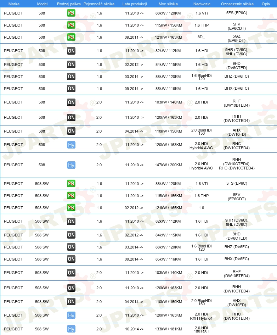Select 2.0 HDi 180 RXH cell

(x=202, y=329)
